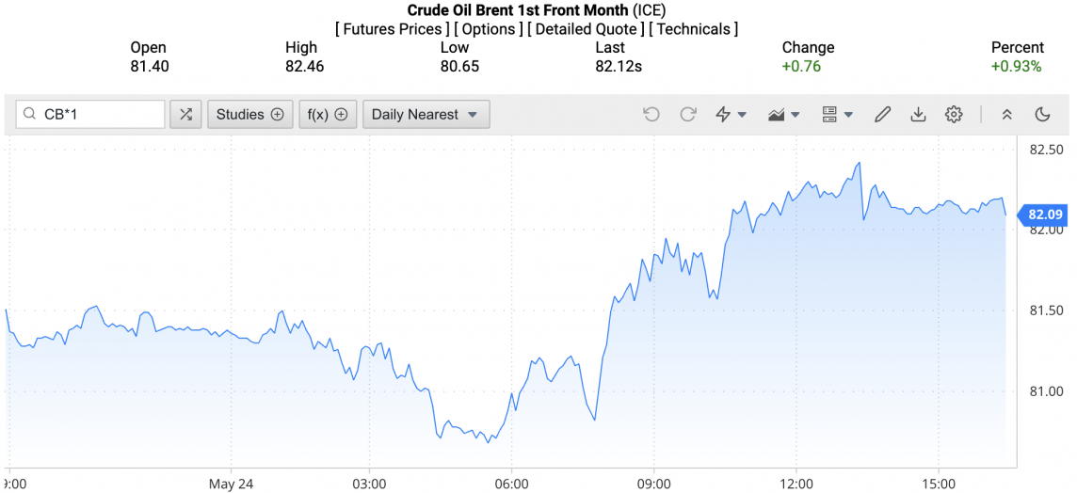The width and height of the screenshot is (1077, 493).
Task: Open the lightning bolt events dropdown
Action: coord(731,115)
